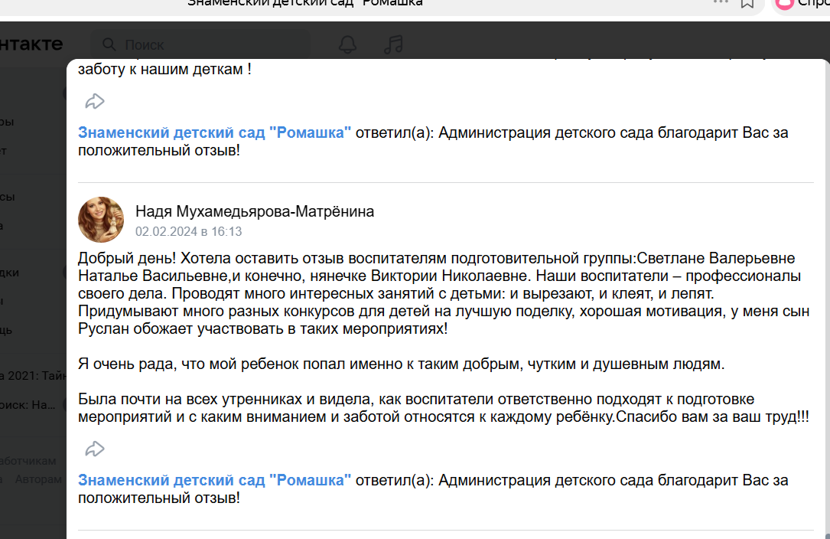
Task: Click the partially visible Авторам footer link
Action: click(x=38, y=479)
